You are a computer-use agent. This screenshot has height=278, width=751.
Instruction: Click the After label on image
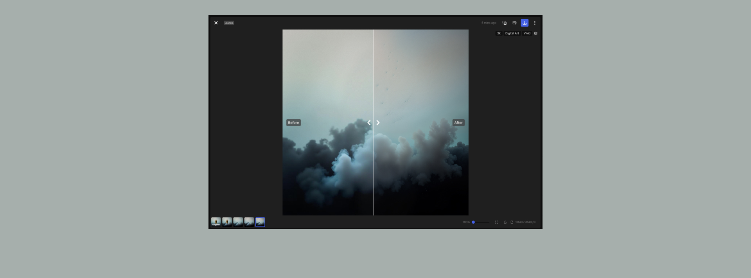(x=458, y=122)
